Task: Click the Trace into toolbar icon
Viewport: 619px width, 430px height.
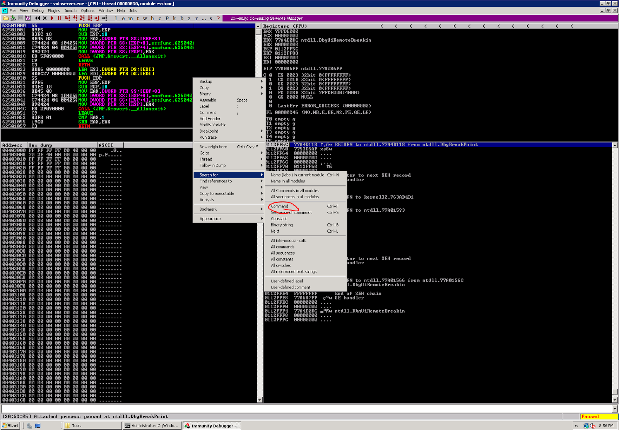Action: click(x=82, y=18)
